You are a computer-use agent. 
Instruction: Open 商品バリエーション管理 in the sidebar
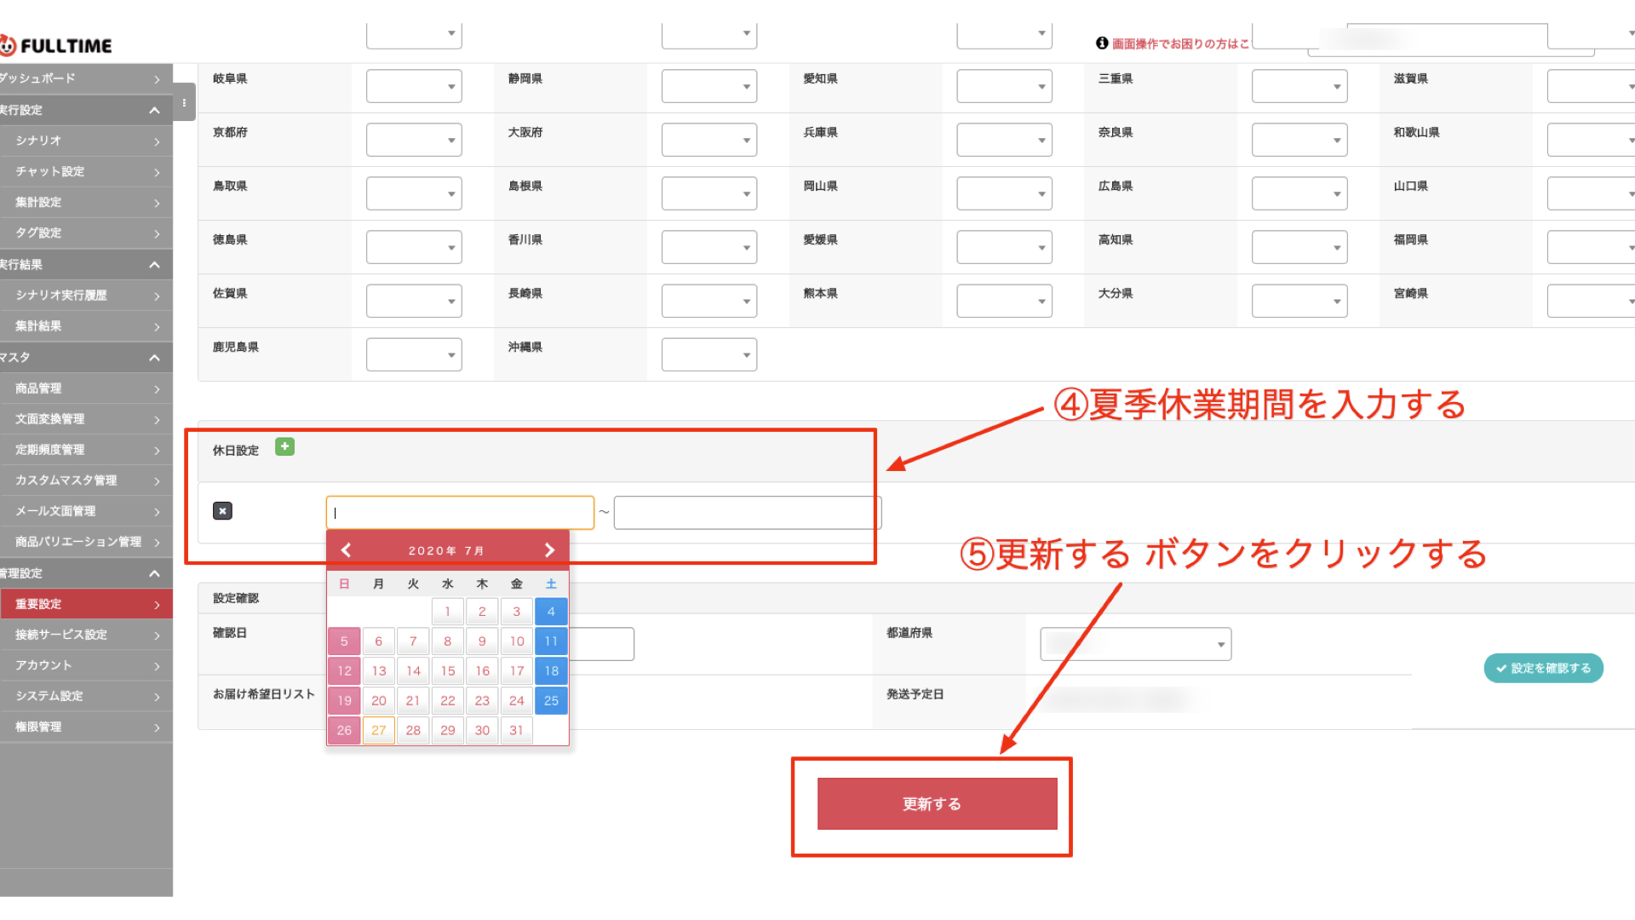pyautogui.click(x=86, y=541)
